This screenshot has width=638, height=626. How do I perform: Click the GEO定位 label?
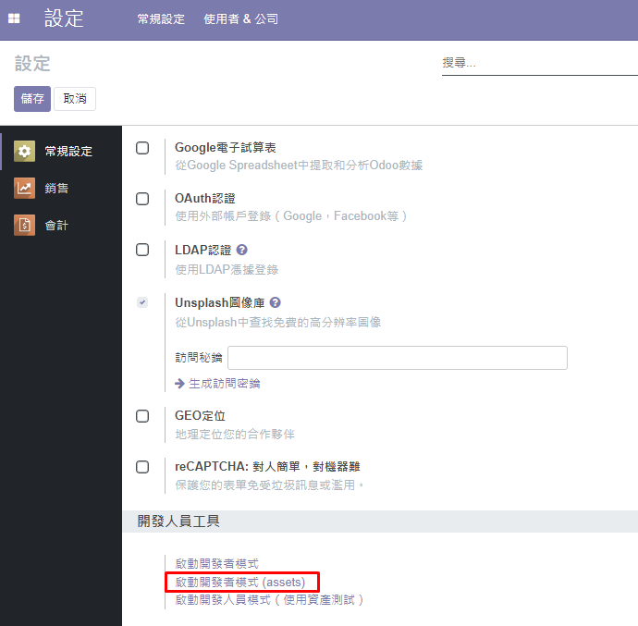(x=200, y=416)
